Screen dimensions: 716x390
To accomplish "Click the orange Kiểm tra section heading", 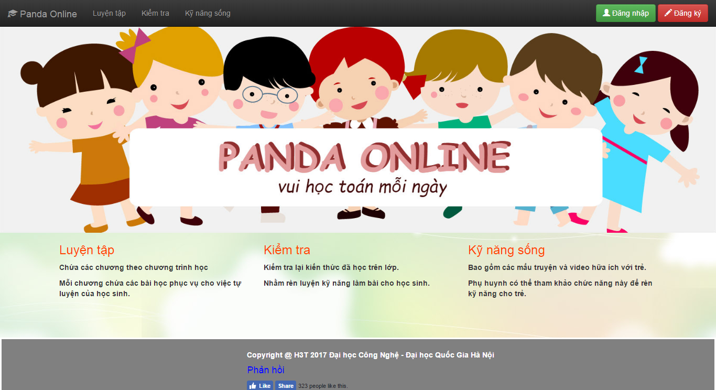I will point(287,250).
